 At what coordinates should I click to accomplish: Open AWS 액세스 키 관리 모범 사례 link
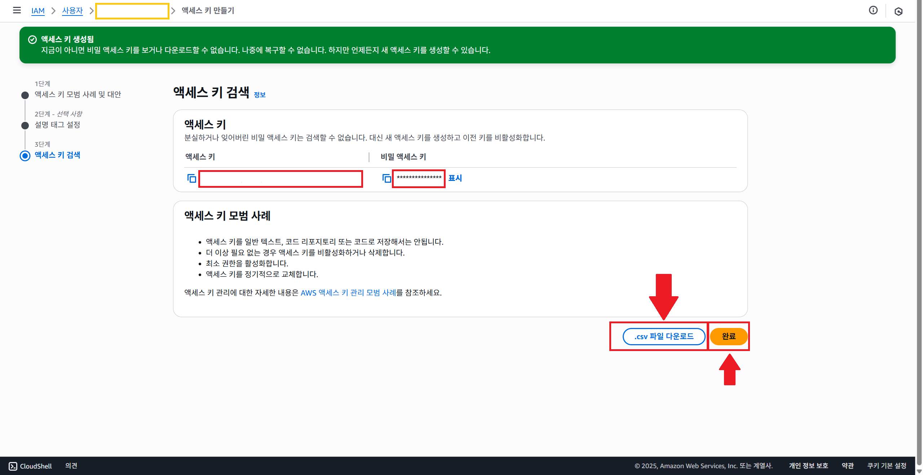[348, 293]
